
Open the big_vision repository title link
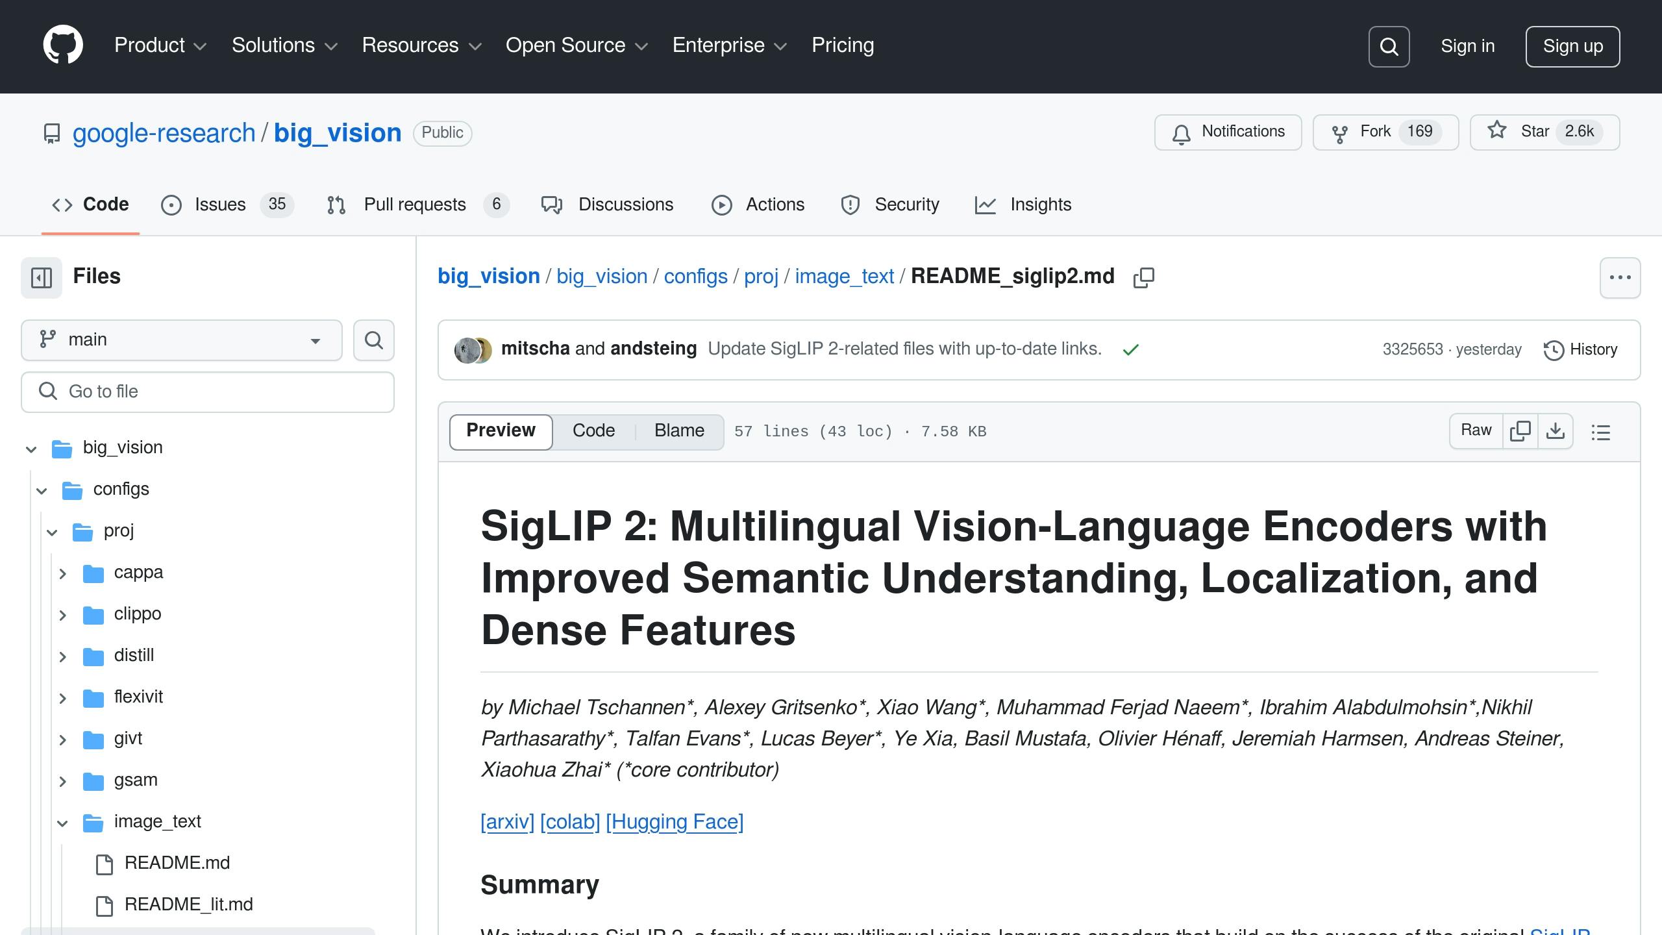coord(338,133)
